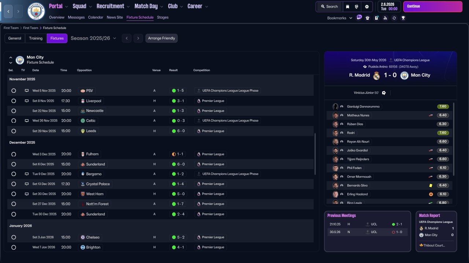Go to the next season arrow
This screenshot has height=263, width=469.
138,38
